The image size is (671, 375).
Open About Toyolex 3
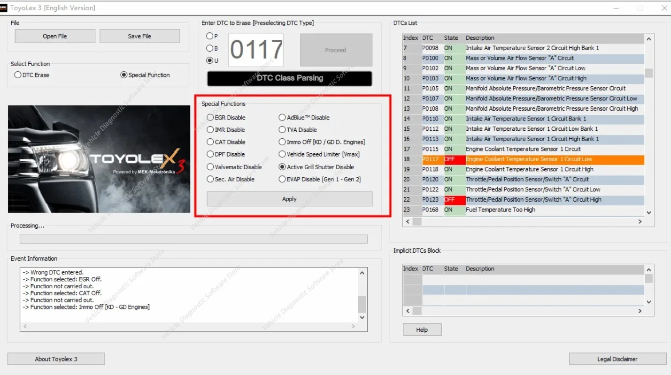click(x=56, y=359)
